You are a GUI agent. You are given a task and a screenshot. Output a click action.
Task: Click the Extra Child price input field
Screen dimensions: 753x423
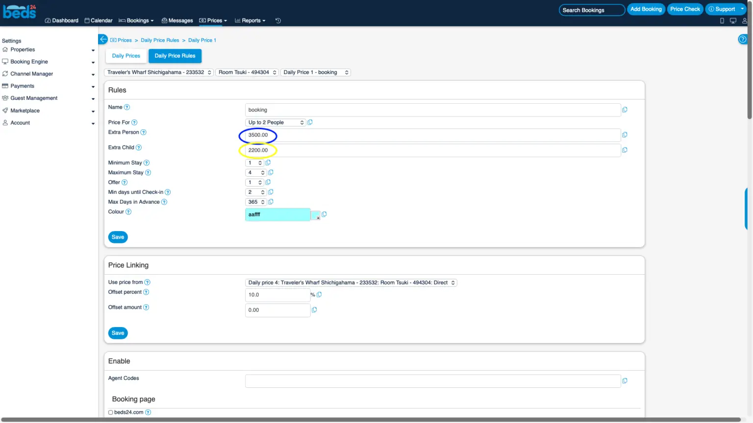(x=432, y=150)
